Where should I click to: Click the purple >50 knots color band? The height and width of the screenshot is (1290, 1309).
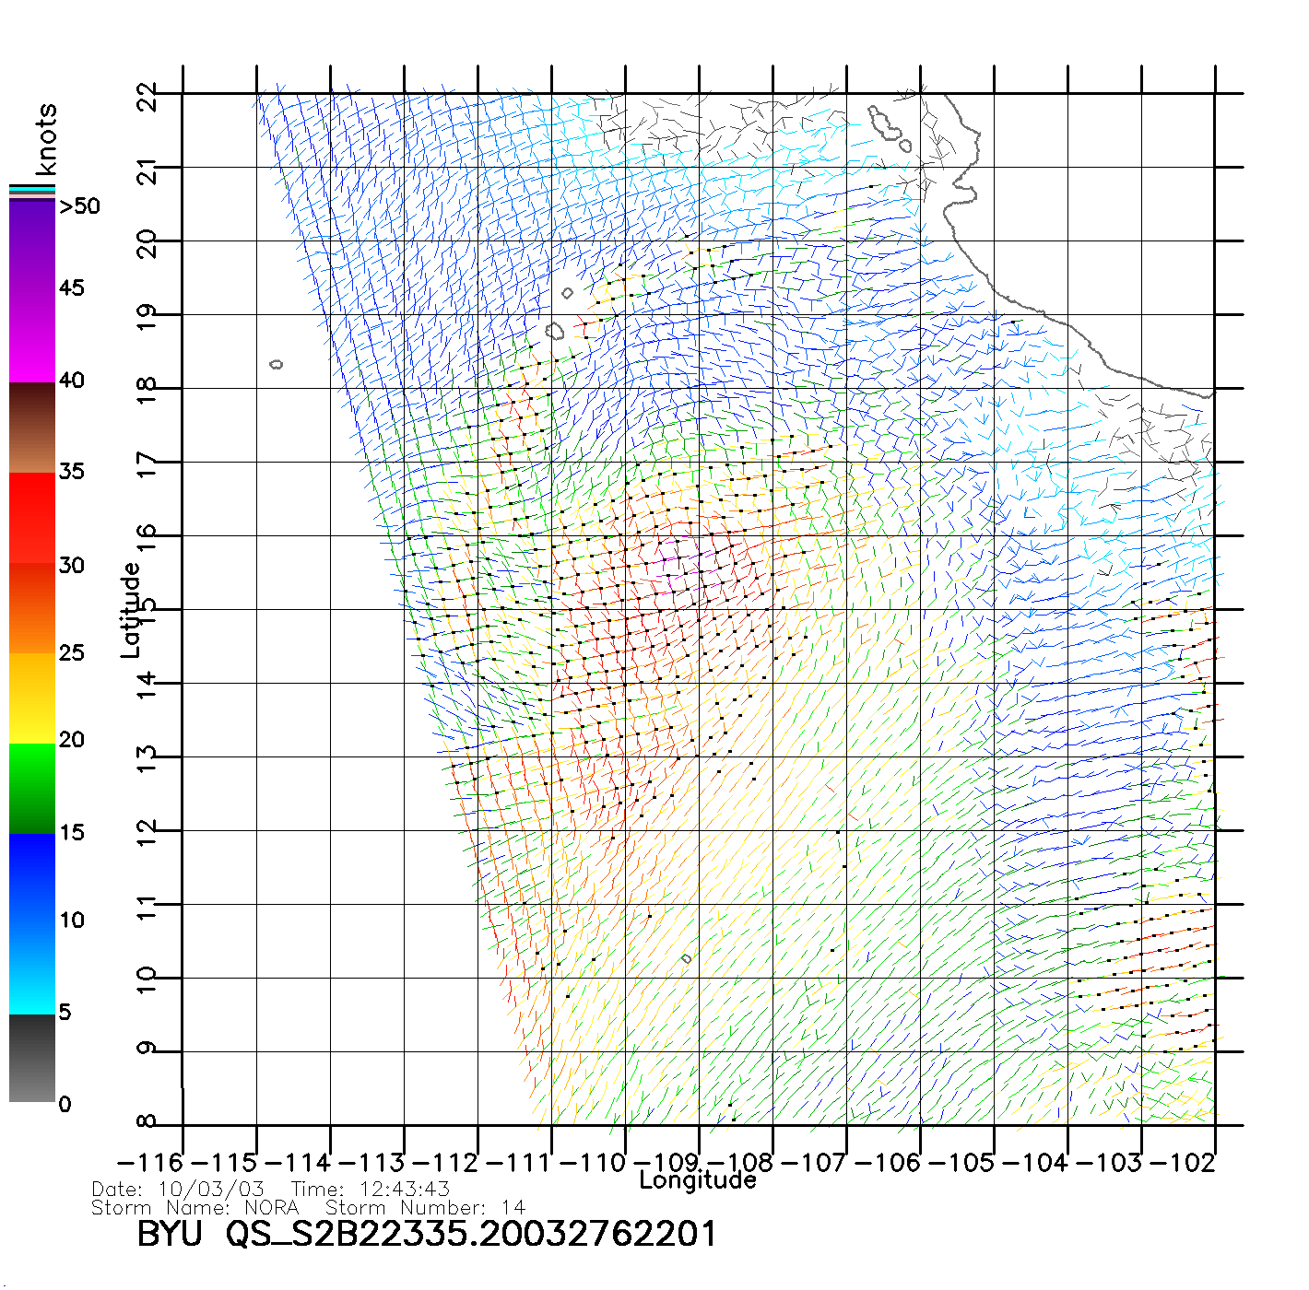[32, 244]
